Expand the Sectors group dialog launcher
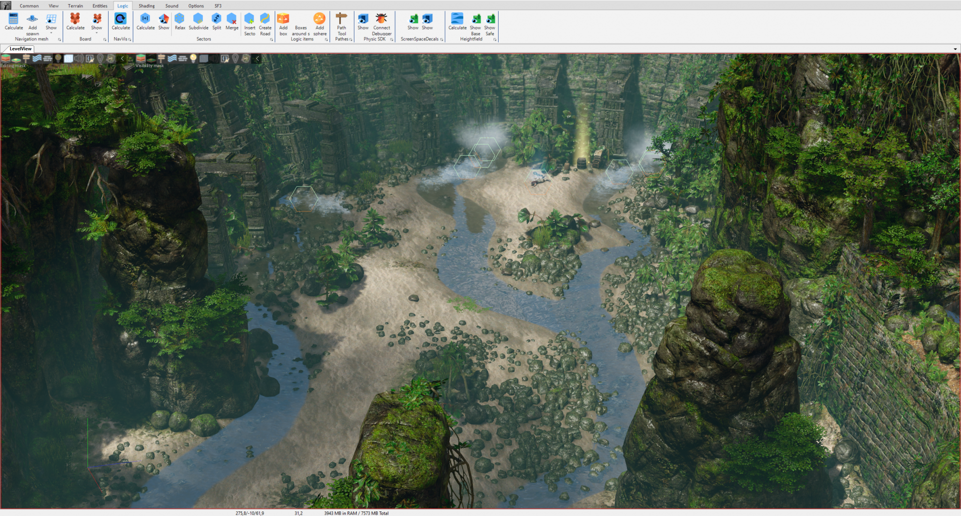 pyautogui.click(x=272, y=39)
